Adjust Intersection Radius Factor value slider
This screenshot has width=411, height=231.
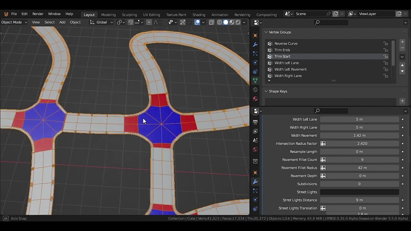(x=363, y=143)
